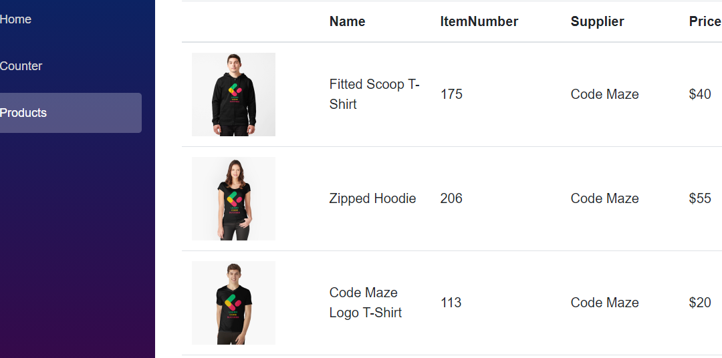The width and height of the screenshot is (722, 358).
Task: Click the $40 price cell
Action: (700, 94)
